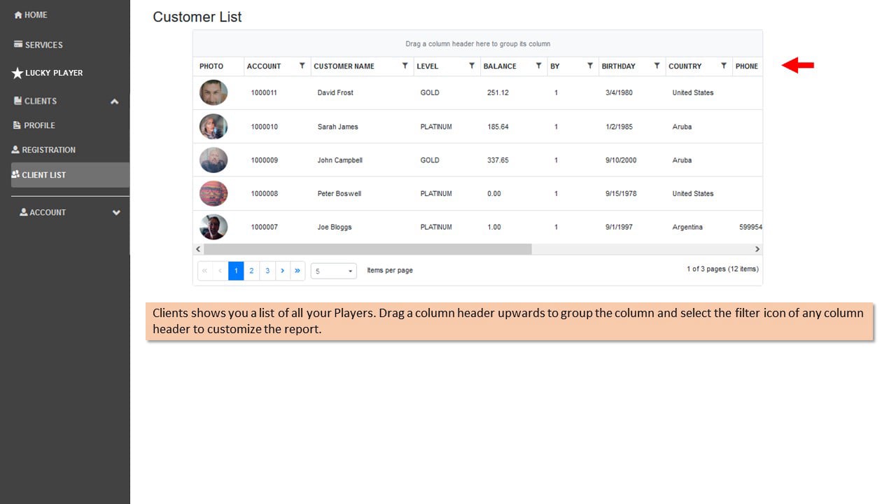Sort by the Balance column header

coord(500,66)
